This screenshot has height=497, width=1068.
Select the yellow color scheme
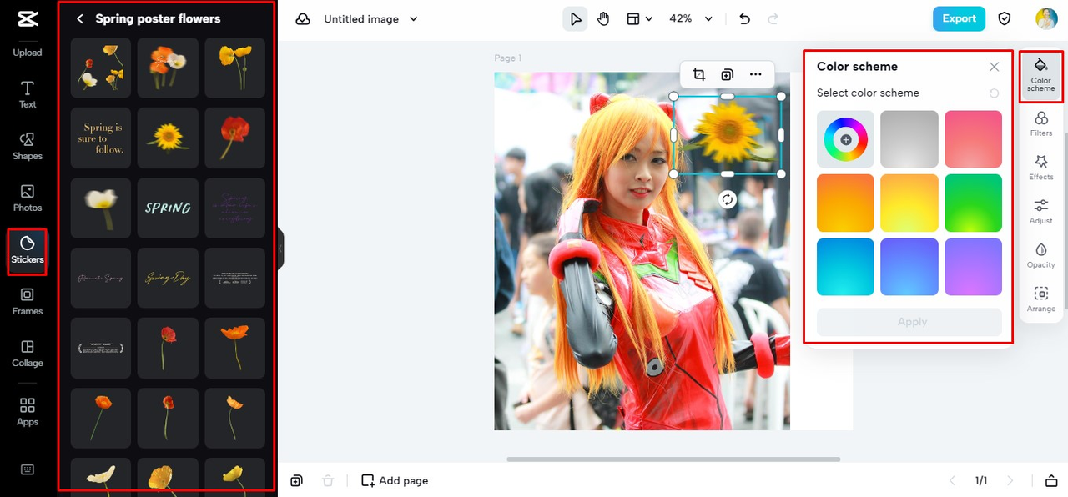click(909, 203)
